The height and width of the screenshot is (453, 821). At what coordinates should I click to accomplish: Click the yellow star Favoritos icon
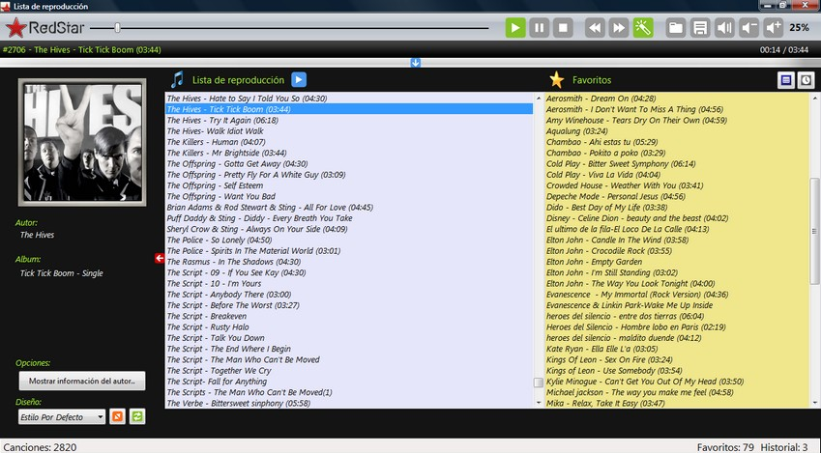pyautogui.click(x=557, y=79)
